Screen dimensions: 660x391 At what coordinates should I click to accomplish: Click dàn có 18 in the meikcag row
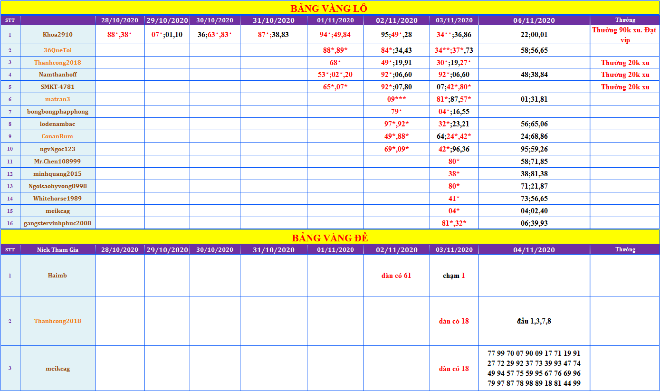(x=454, y=369)
